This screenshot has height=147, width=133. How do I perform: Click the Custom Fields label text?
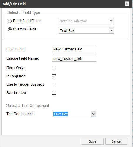(x=25, y=29)
